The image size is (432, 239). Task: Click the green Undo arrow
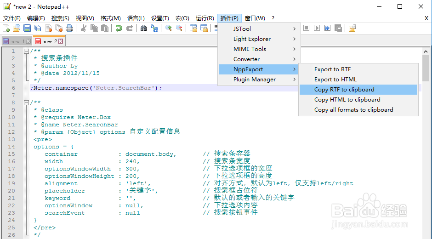pos(119,28)
